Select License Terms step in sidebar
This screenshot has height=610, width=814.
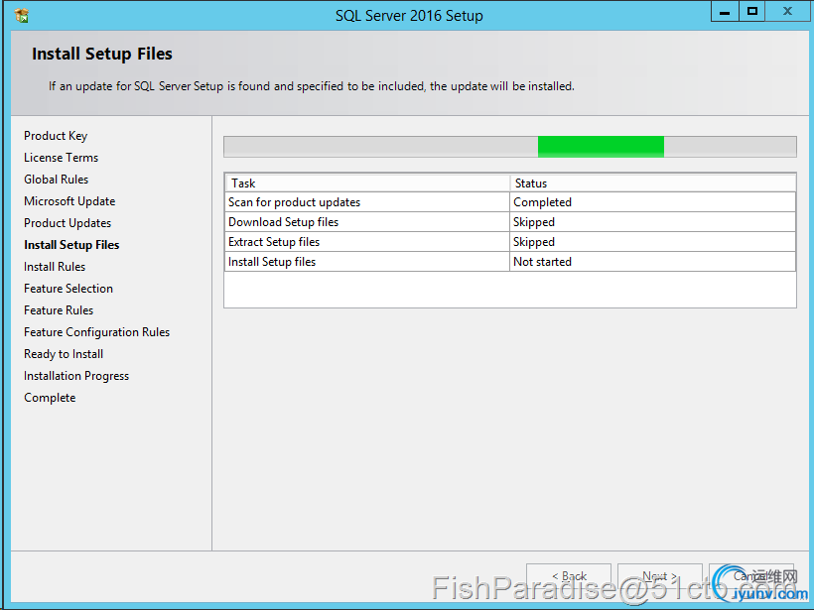61,158
